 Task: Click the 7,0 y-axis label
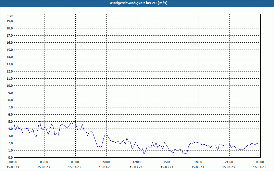10,107
